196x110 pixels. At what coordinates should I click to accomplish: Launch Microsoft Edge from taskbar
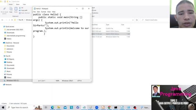pyautogui.click(x=52, y=107)
